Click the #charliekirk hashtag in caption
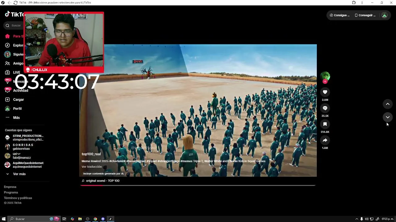This screenshot has height=222, width=396. pos(117,161)
